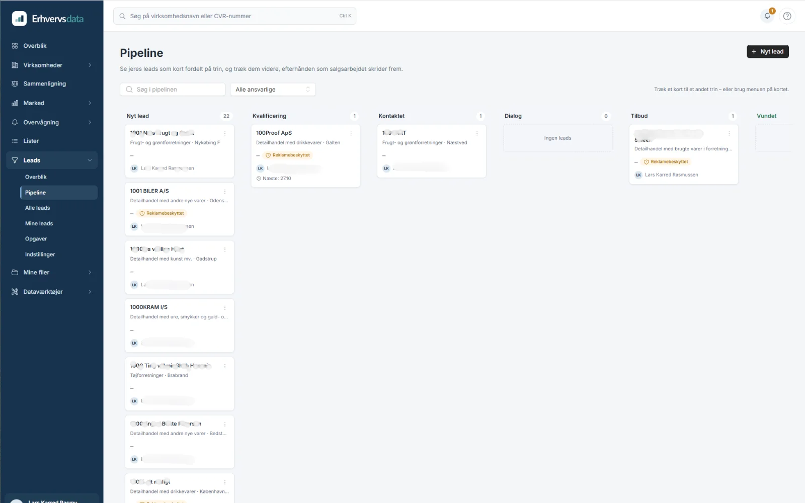This screenshot has height=503, width=805.
Task: Focus the company name or CVR search field
Action: [x=235, y=16]
